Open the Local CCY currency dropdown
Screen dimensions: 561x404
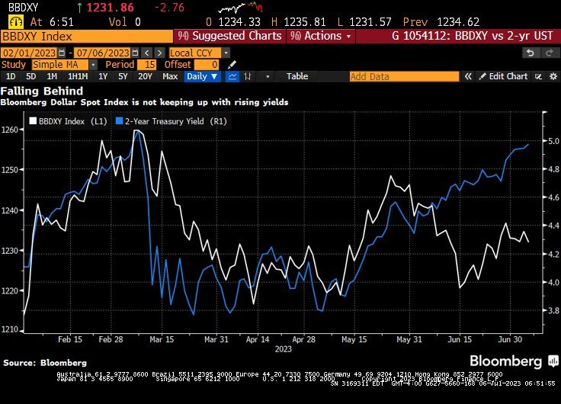pos(194,53)
